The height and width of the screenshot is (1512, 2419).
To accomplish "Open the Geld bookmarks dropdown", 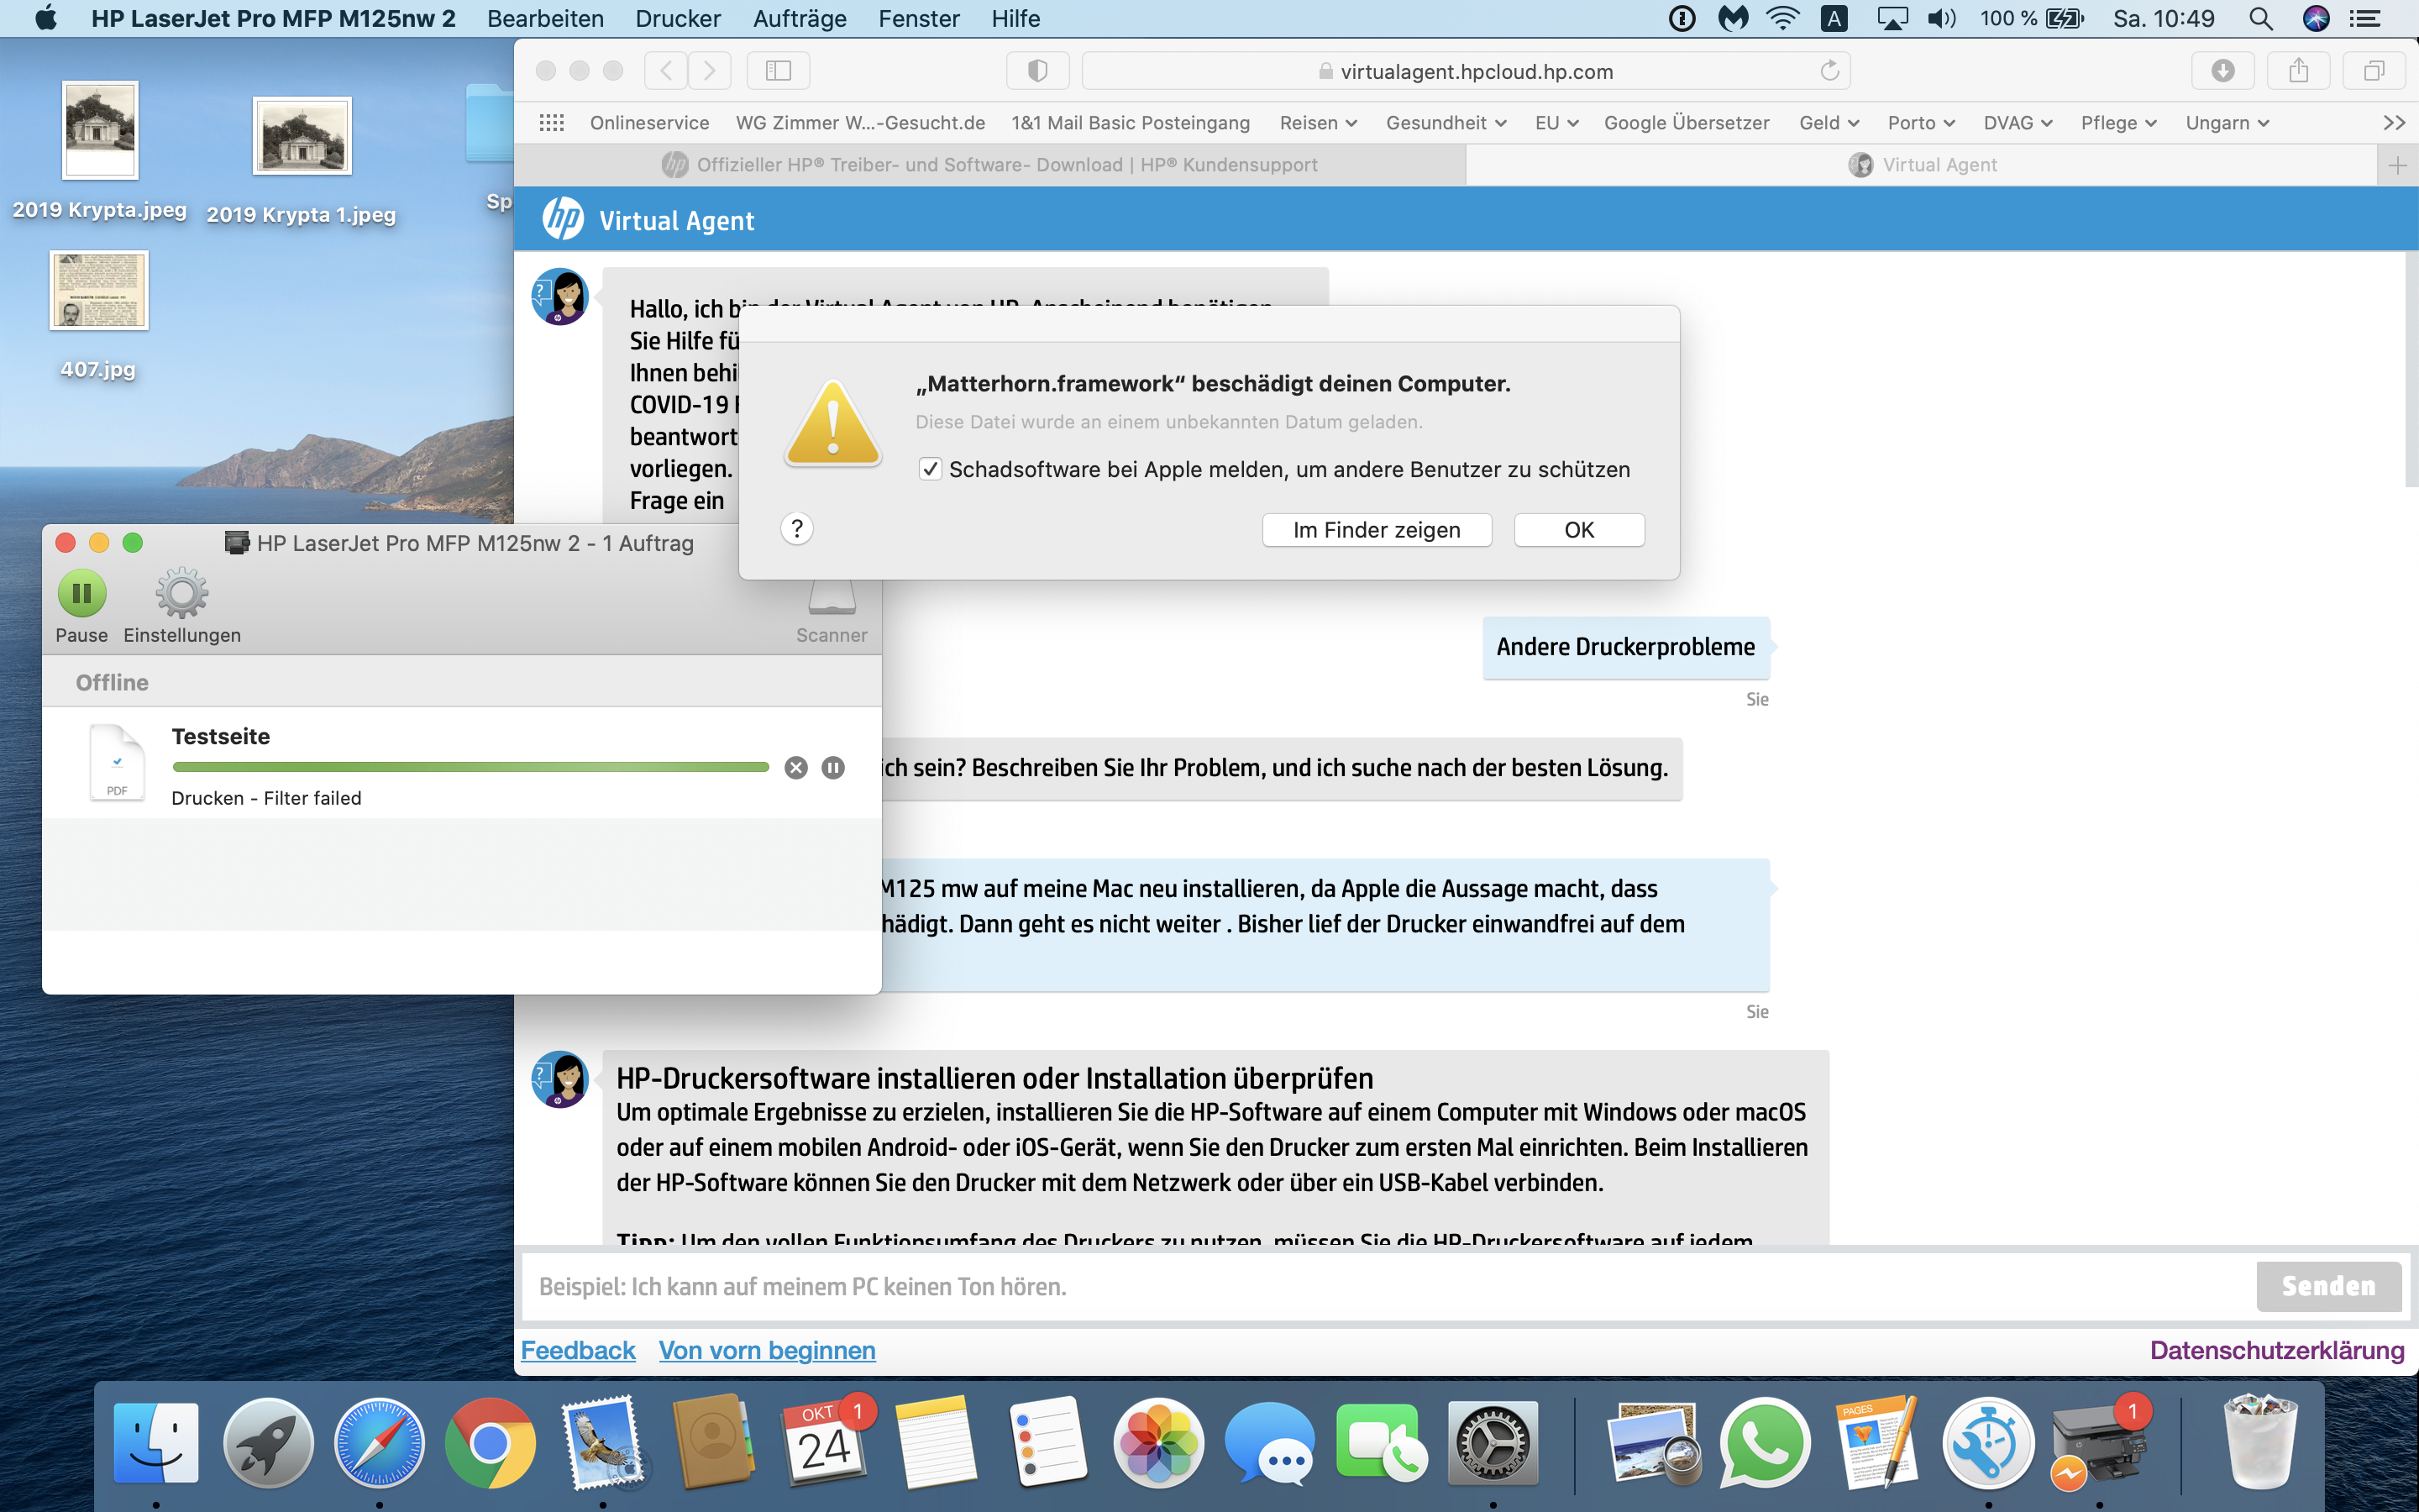I will pos(1829,123).
